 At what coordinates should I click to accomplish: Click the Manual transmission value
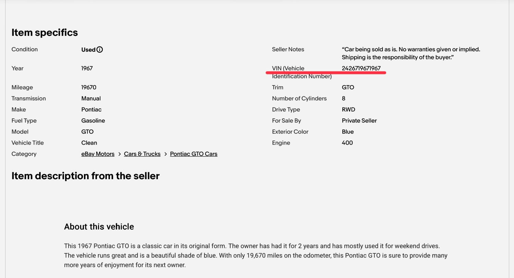[91, 98]
